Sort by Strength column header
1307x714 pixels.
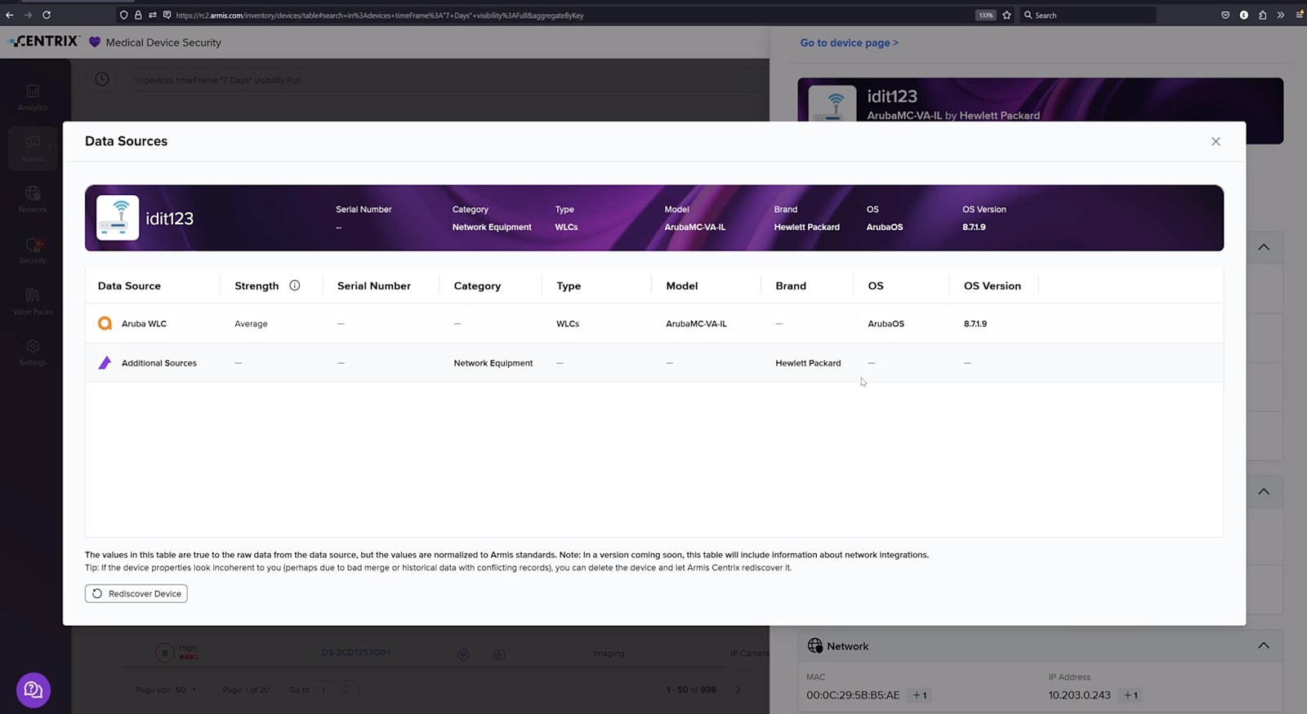[x=256, y=286]
